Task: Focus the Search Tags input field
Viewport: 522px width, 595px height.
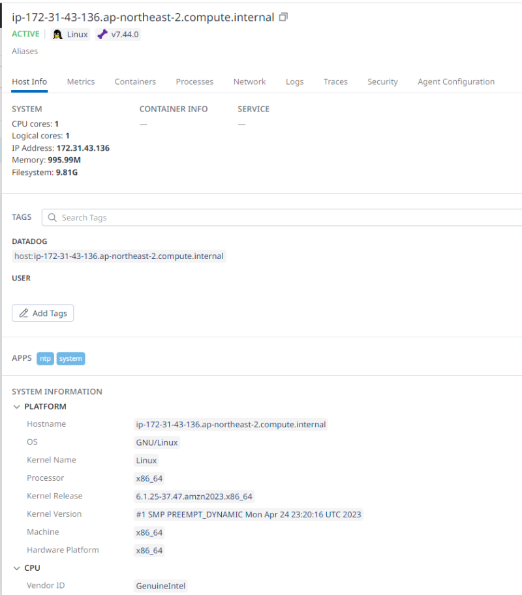Action: pos(282,217)
